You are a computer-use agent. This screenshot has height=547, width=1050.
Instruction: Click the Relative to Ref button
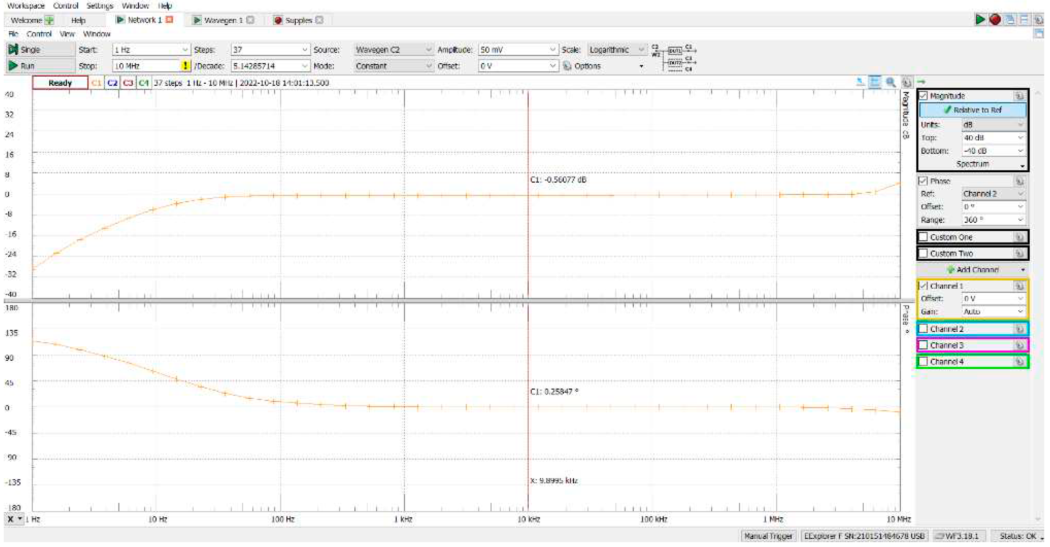click(972, 110)
